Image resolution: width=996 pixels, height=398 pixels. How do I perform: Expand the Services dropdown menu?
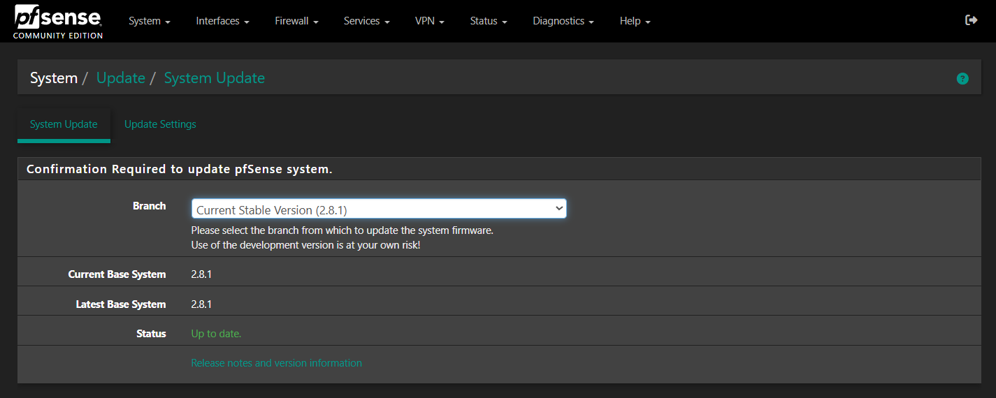pyautogui.click(x=366, y=21)
